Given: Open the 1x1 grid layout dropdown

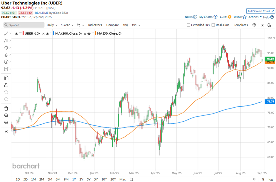Looking at the screenshot, I should click(136, 25).
